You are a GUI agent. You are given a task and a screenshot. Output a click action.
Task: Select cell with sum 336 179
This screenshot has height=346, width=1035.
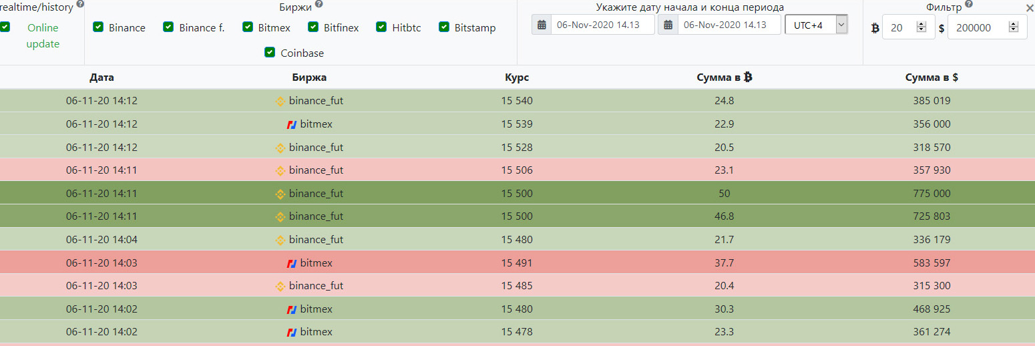[931, 239]
